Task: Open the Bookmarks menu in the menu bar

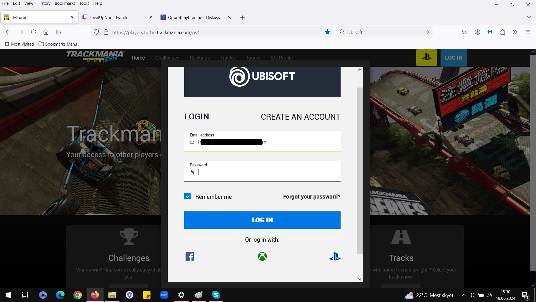Action: [x=65, y=3]
